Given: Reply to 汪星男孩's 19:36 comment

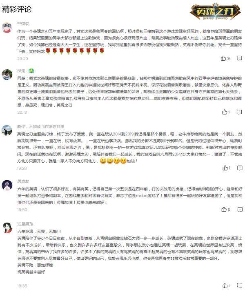Looking at the screenshot, I should tap(240, 285).
